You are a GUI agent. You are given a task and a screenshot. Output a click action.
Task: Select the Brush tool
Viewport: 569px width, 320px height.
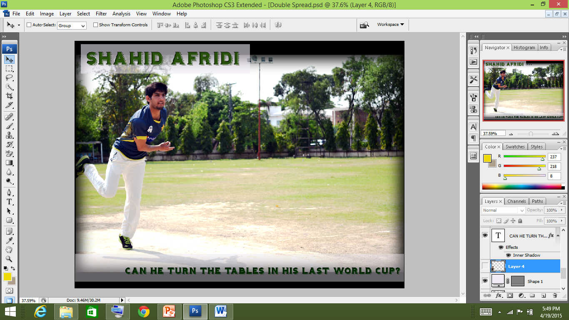click(9, 126)
